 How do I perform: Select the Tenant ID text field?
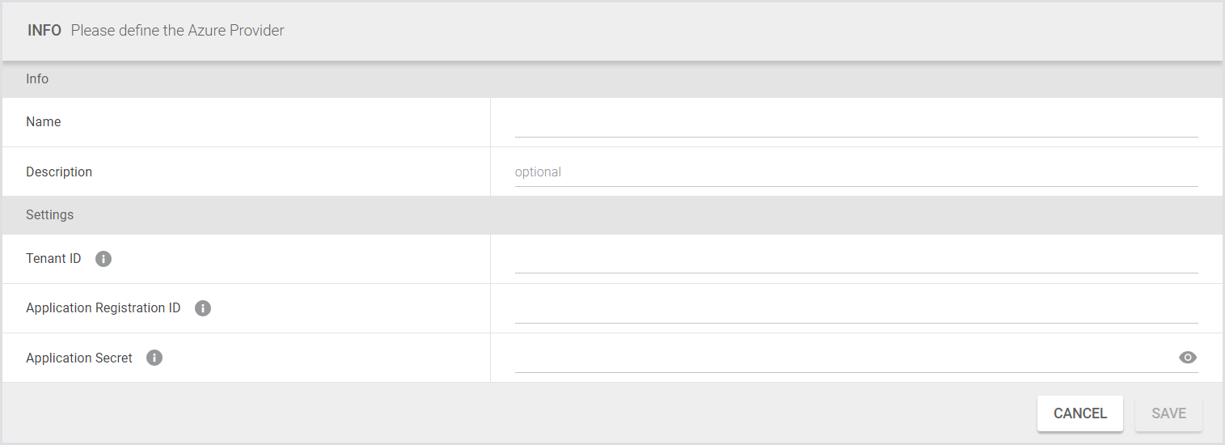point(855,260)
